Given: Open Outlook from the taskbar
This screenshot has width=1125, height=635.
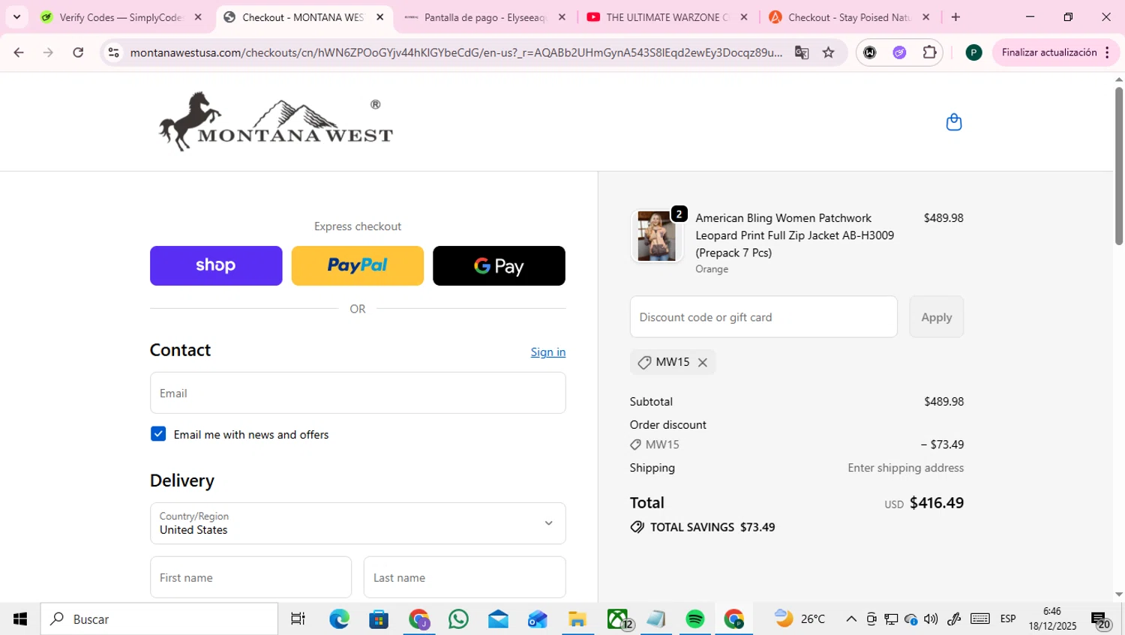Looking at the screenshot, I should (x=538, y=619).
